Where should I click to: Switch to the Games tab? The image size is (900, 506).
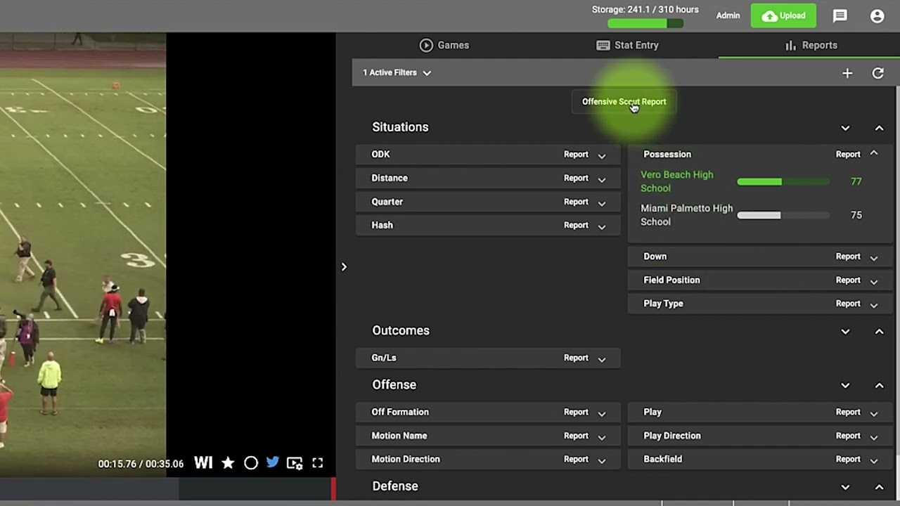coord(444,45)
